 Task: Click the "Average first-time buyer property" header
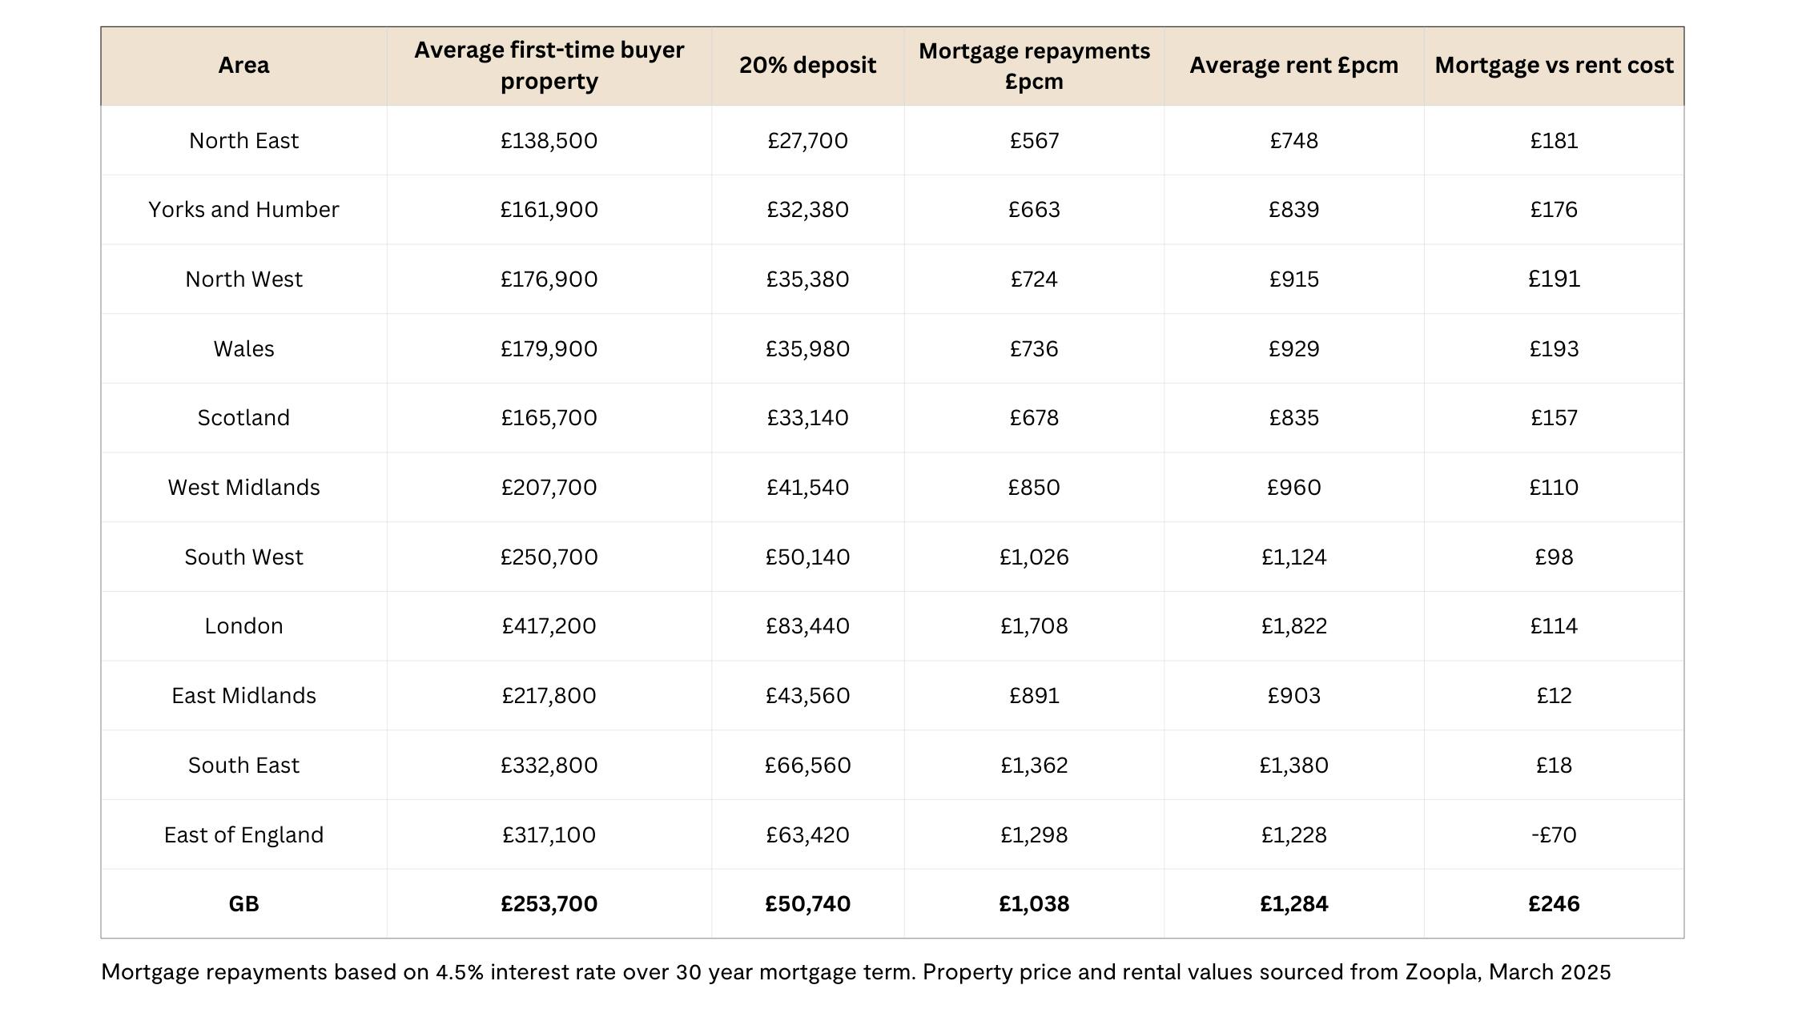pyautogui.click(x=549, y=66)
